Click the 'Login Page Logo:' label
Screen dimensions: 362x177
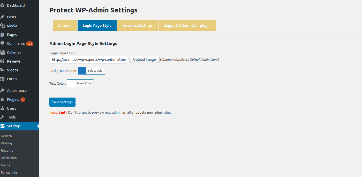click(x=62, y=53)
